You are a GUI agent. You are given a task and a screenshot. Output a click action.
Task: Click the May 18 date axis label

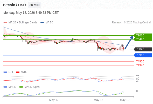click(99, 100)
